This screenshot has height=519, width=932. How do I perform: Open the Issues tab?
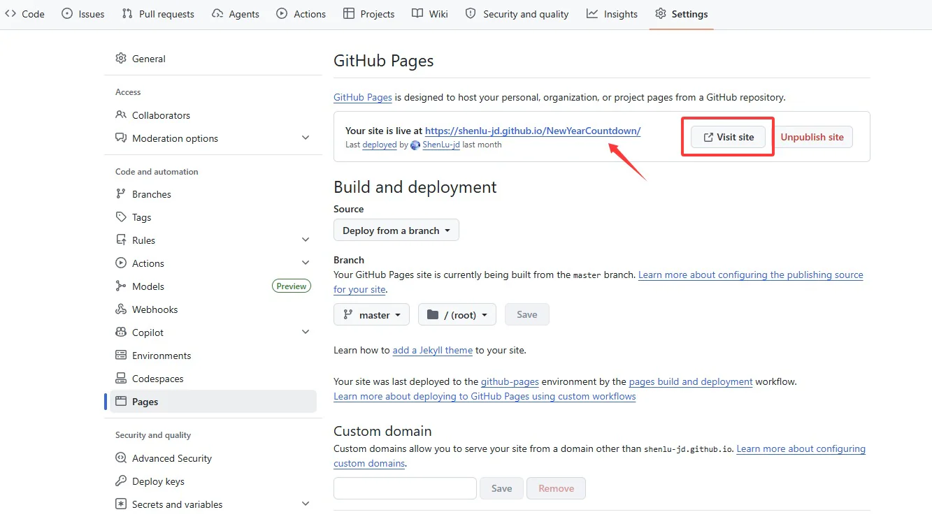click(x=83, y=14)
